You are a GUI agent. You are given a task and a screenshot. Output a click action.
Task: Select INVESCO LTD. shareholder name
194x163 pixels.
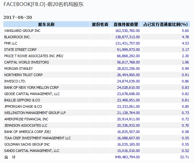15,81
